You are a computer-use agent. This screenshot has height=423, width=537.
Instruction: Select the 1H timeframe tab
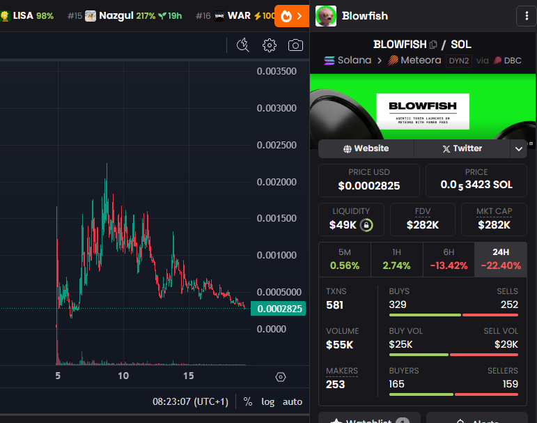pos(396,259)
